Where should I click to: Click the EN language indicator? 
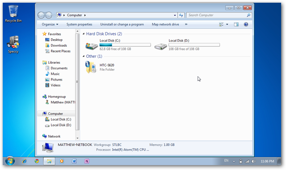click(226, 161)
